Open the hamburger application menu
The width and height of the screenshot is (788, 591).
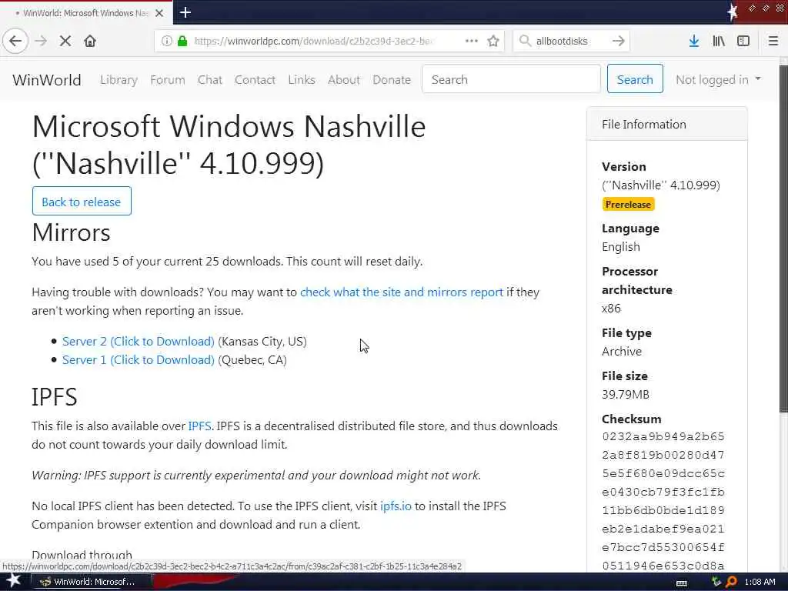click(773, 41)
